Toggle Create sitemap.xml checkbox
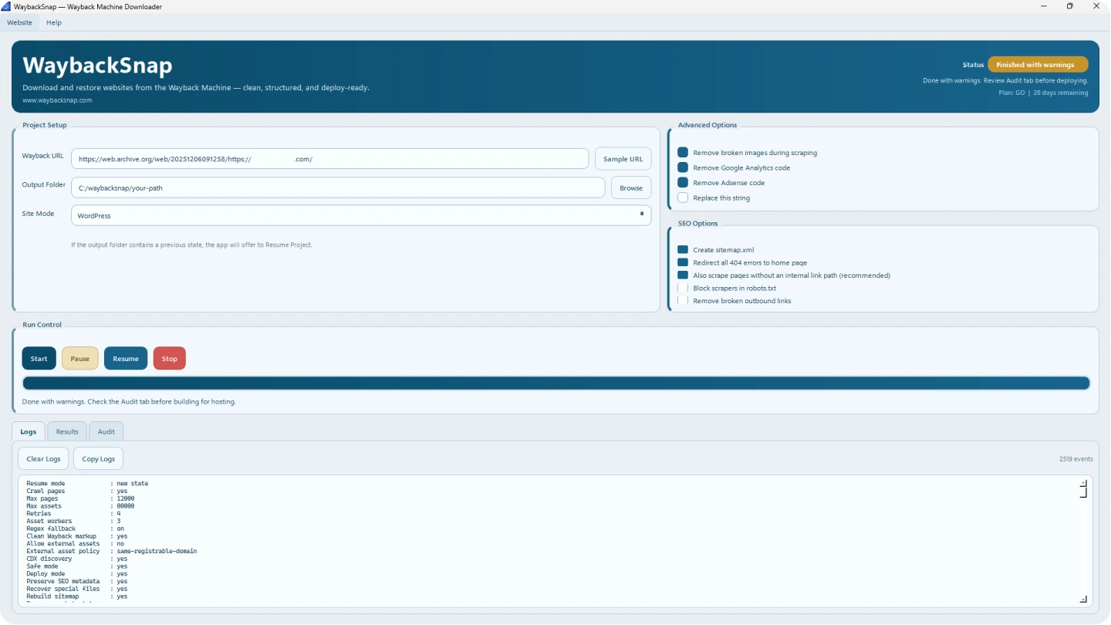 coord(683,250)
